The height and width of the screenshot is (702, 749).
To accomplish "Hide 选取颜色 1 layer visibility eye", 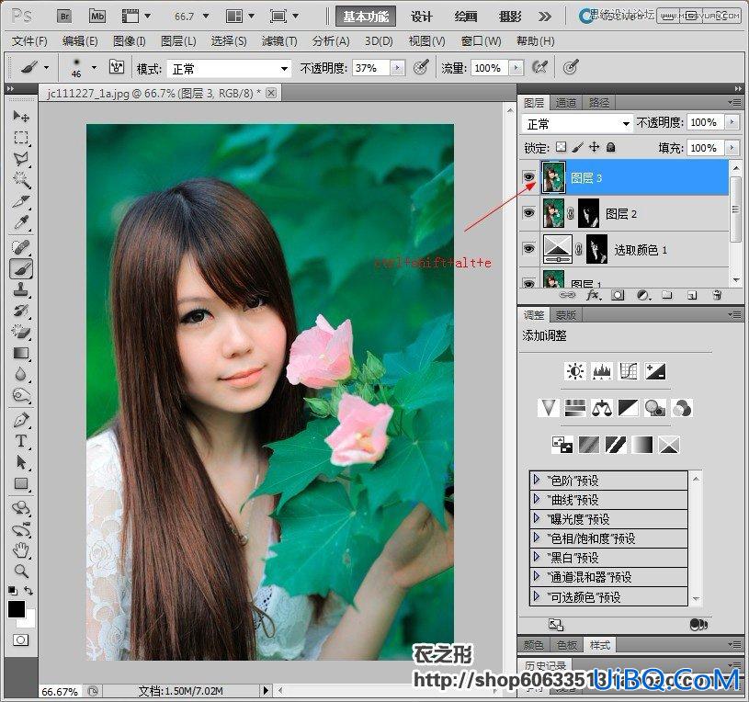I will [528, 248].
